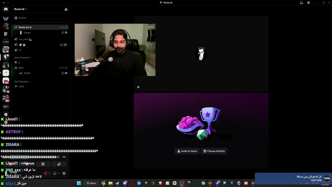Open the activities launcher button in voice panel

click(x=43, y=164)
